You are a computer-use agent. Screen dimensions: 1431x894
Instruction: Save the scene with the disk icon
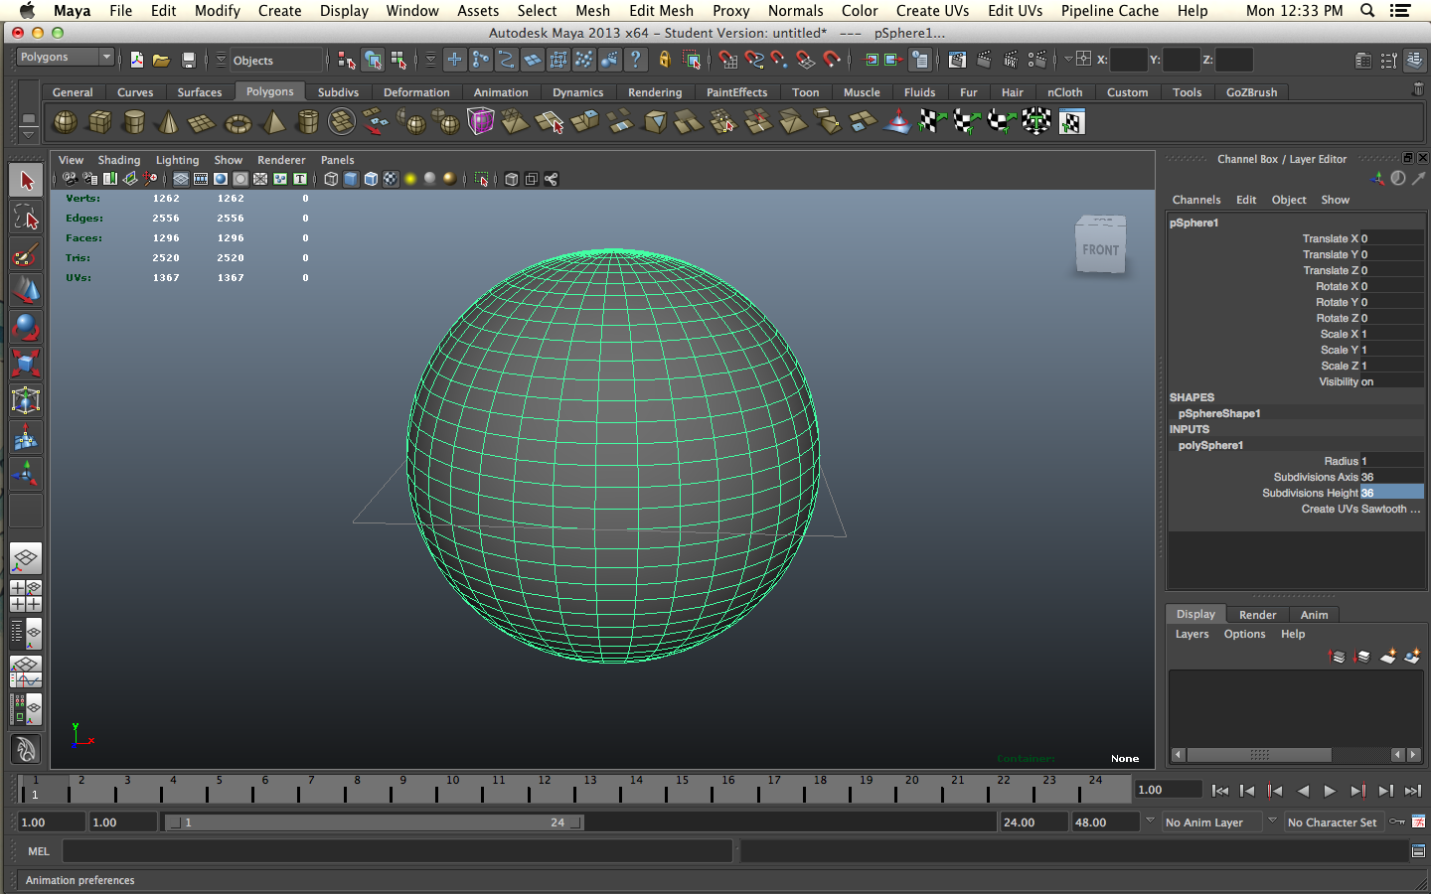[188, 60]
